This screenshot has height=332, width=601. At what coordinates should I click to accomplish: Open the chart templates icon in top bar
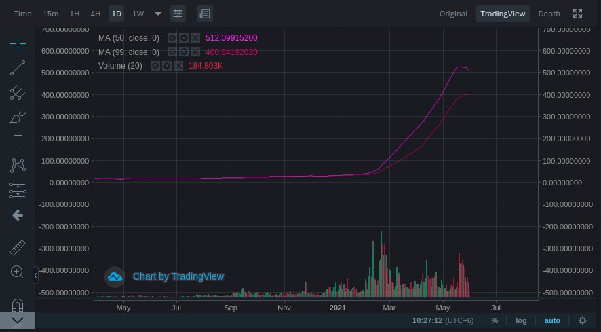[205, 14]
